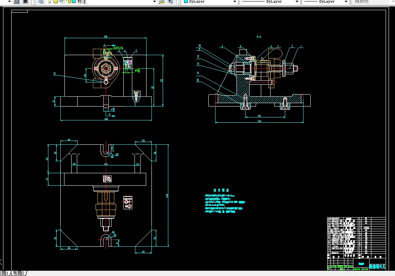This screenshot has height=276, width=395.
Task: Open the Layer Properties Manager icon
Action: [x=41, y=2]
